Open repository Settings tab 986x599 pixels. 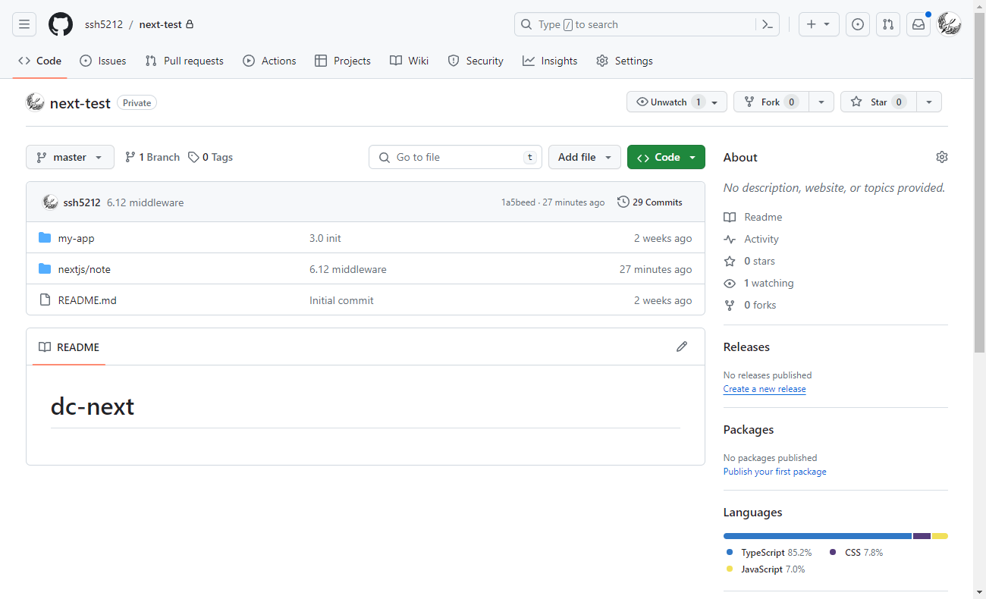point(624,61)
